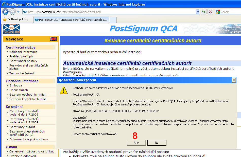Select the PostSignum QCA browser tab

click(x=71, y=20)
